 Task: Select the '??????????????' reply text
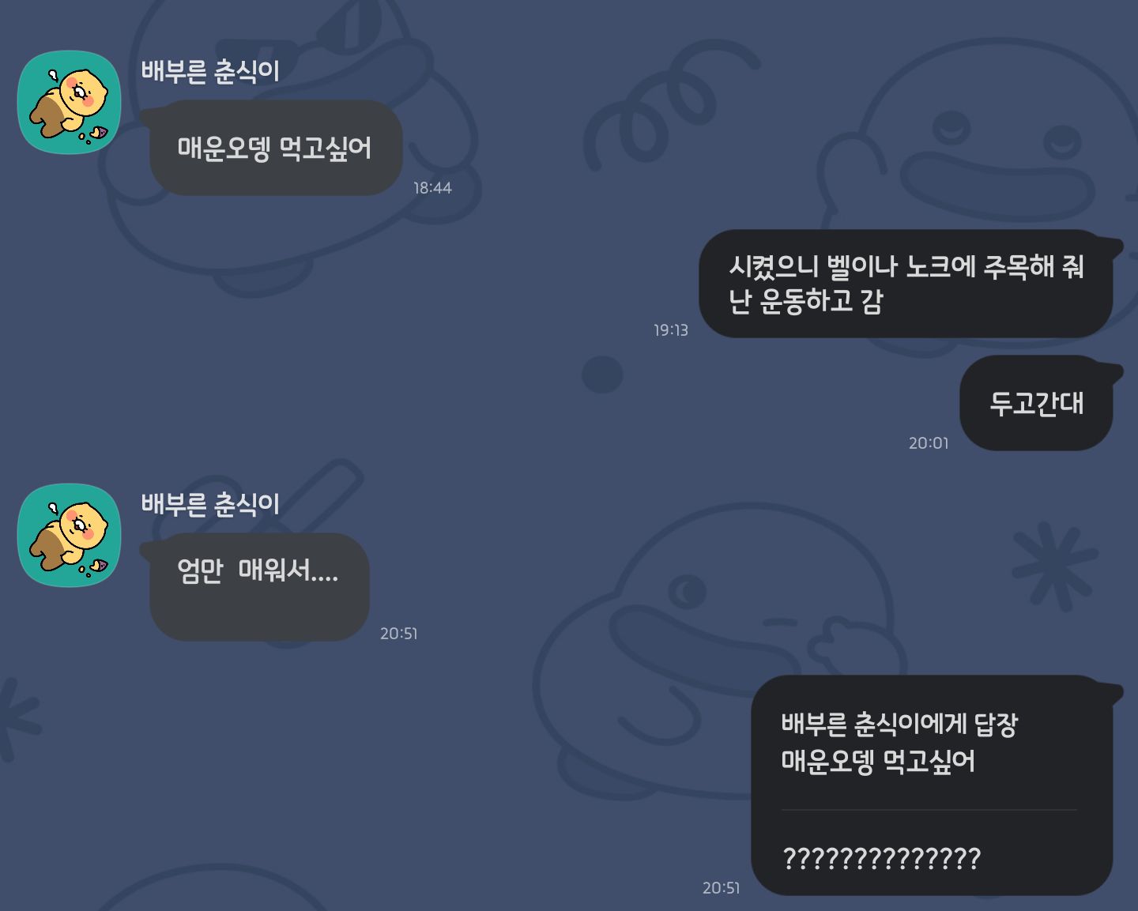coord(881,858)
